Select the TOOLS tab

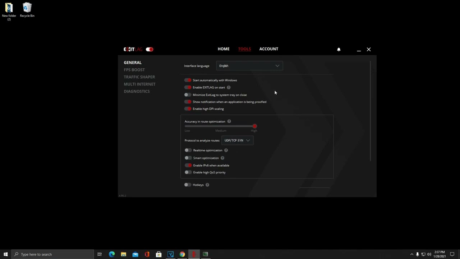244,49
